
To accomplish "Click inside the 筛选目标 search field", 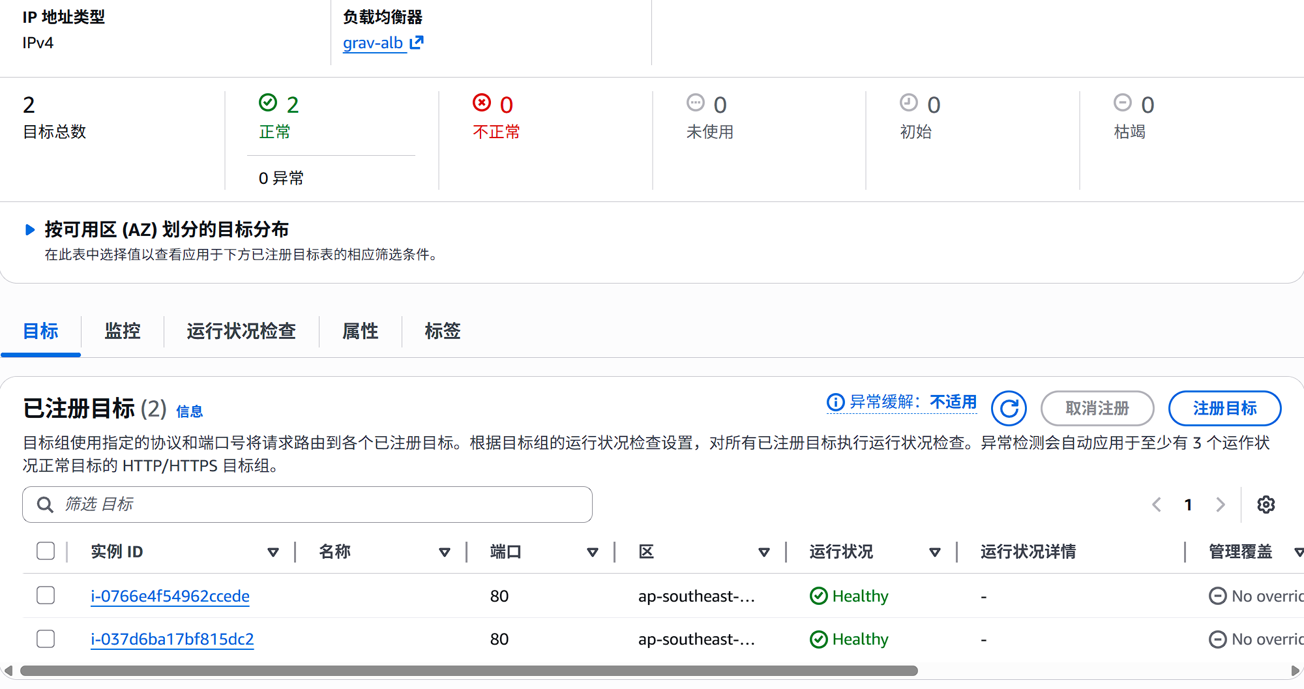I will coord(261,504).
